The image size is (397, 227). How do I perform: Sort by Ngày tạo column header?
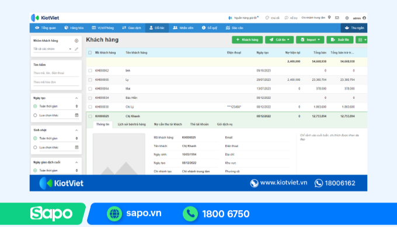(263, 52)
